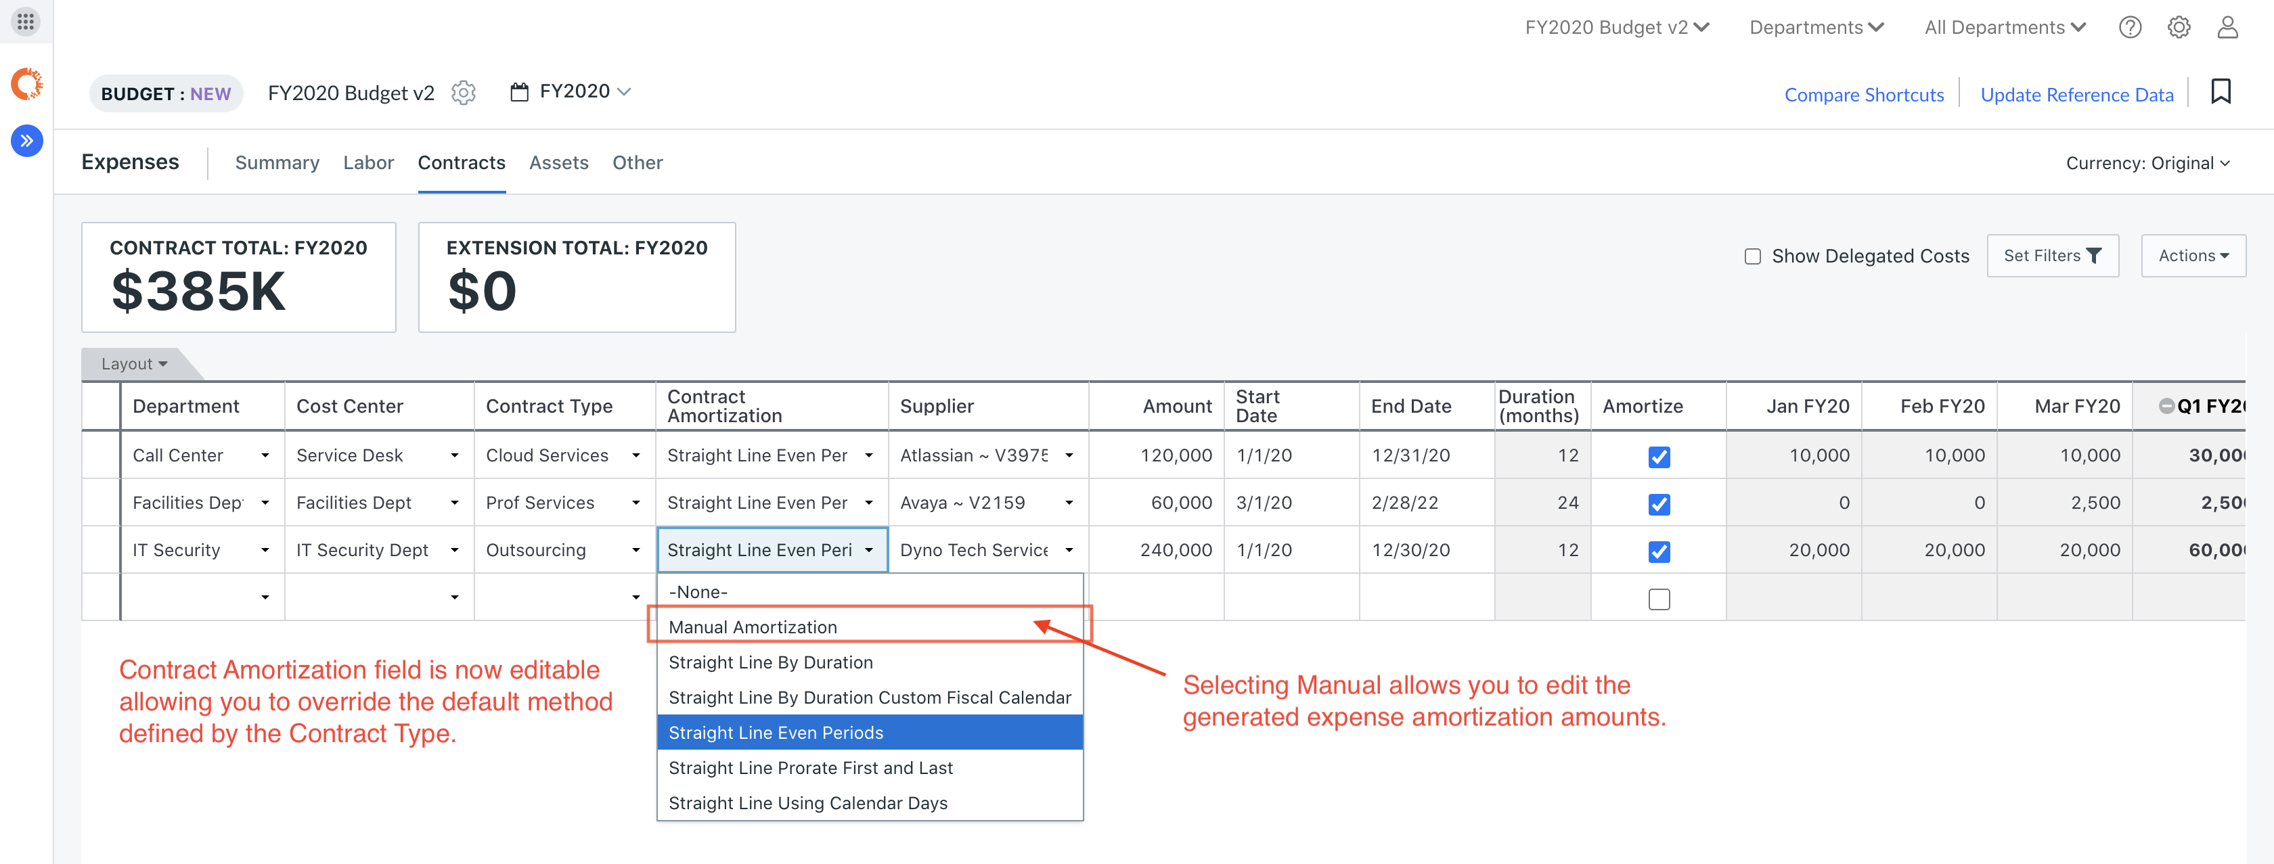Image resolution: width=2274 pixels, height=864 pixels.
Task: Open Avaya ~ V2159 supplier dropdown
Action: [x=1069, y=503]
